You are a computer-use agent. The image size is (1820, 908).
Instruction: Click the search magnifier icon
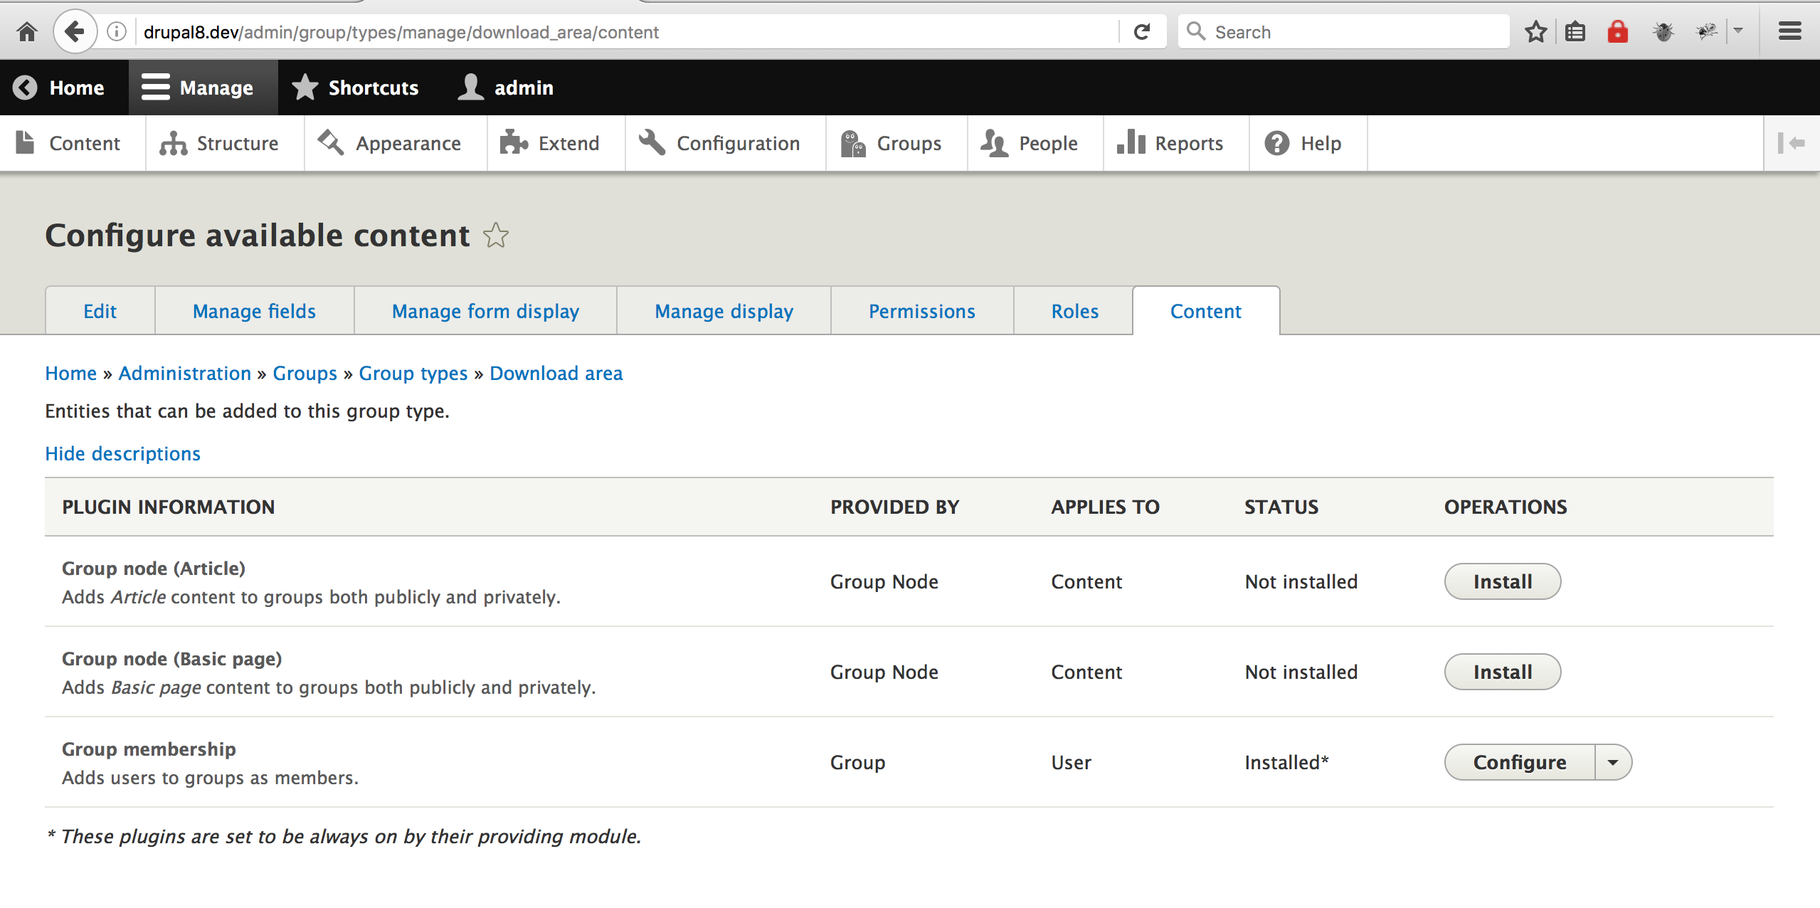pyautogui.click(x=1196, y=31)
